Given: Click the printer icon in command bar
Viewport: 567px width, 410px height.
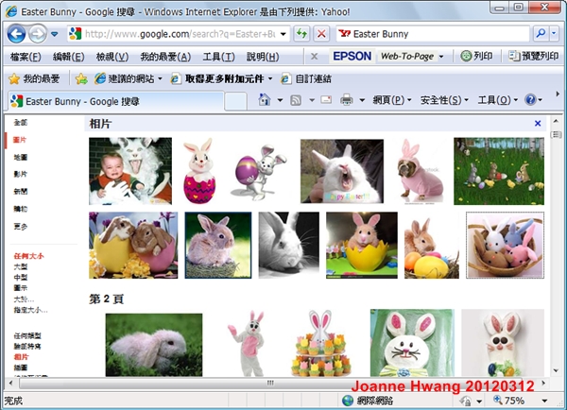Looking at the screenshot, I should click(347, 100).
